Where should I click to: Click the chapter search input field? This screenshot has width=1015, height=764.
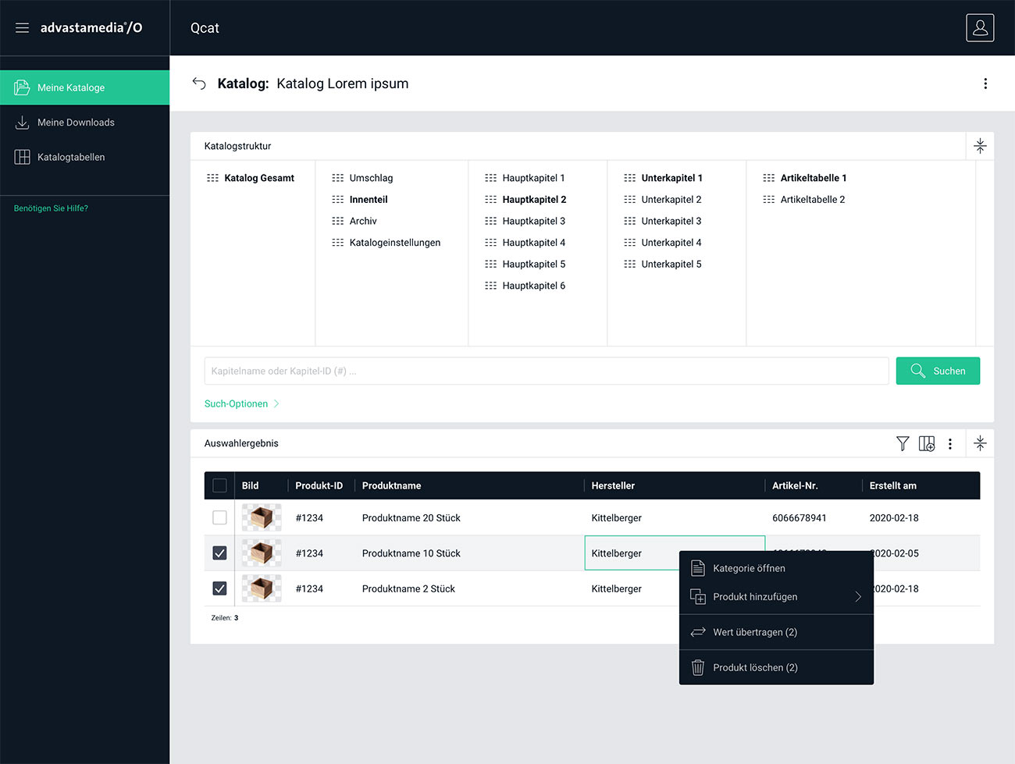tap(547, 371)
